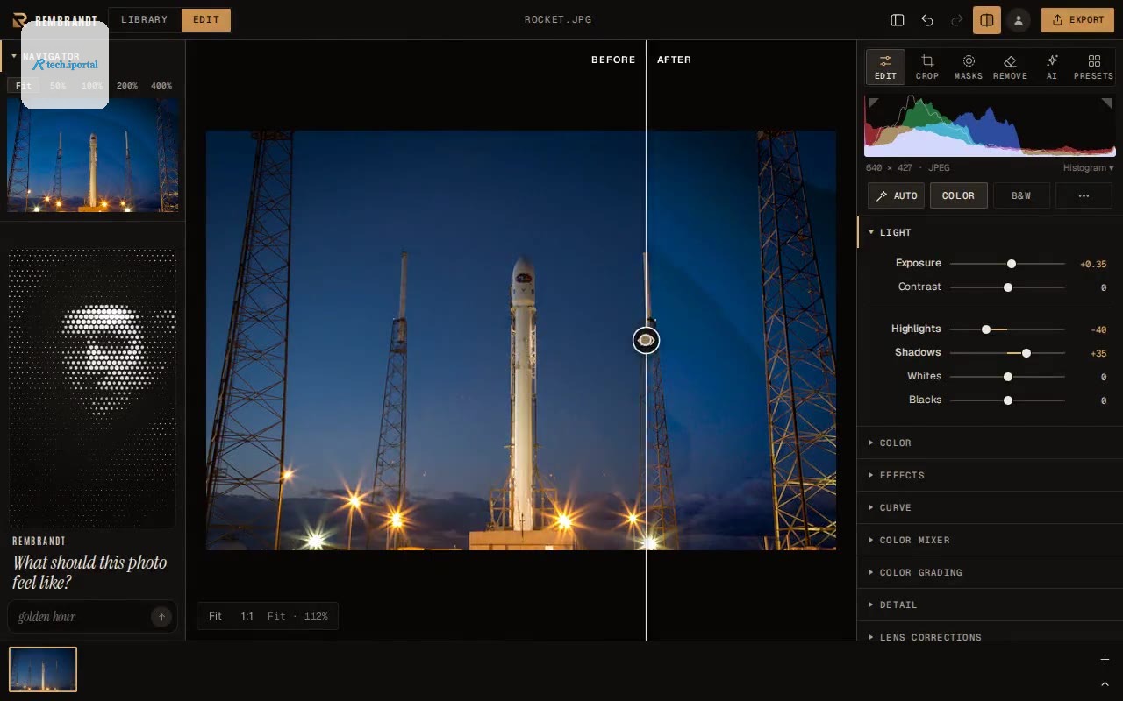Toggle the histogram highlight clipping corner
Viewport: 1123px width, 701px height.
1107,103
